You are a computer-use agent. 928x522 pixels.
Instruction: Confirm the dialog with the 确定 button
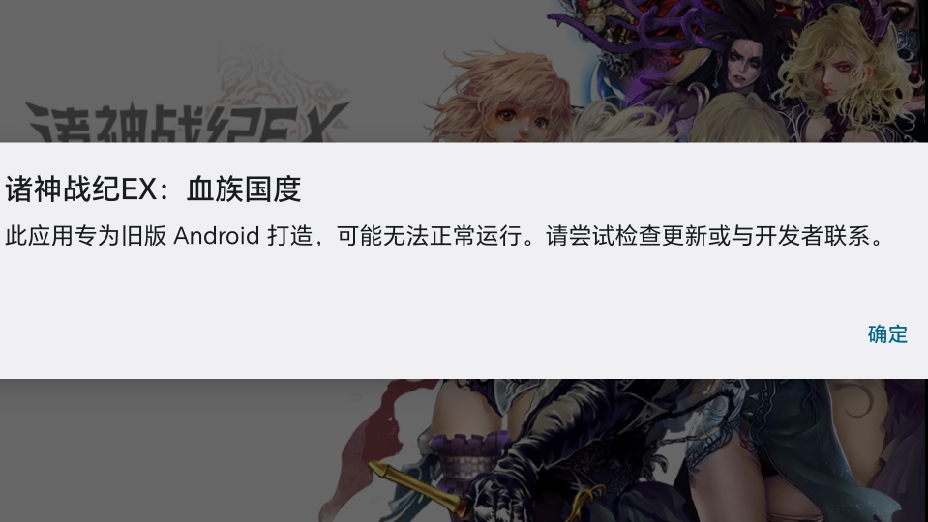(887, 334)
